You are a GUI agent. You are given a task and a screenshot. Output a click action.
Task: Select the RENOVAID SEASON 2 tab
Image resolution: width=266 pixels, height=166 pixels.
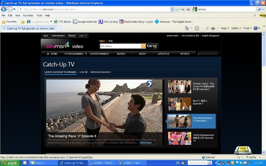pos(101,72)
